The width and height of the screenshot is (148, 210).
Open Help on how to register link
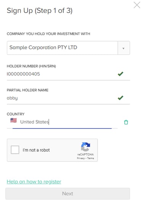point(34,182)
